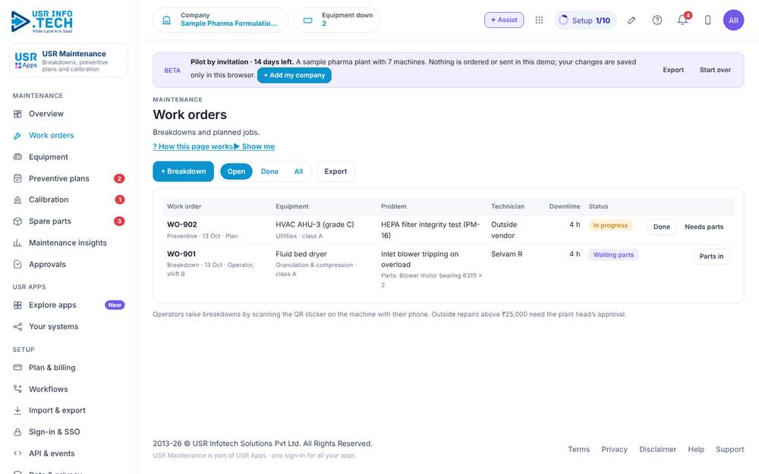
Task: Click the + Breakdown button
Action: click(184, 171)
